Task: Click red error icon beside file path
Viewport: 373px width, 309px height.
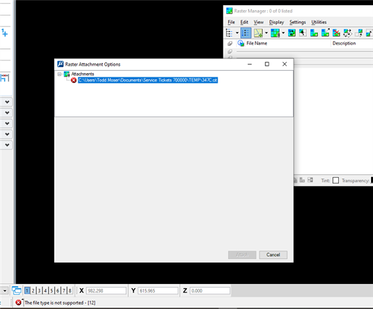Action: pyautogui.click(x=73, y=80)
